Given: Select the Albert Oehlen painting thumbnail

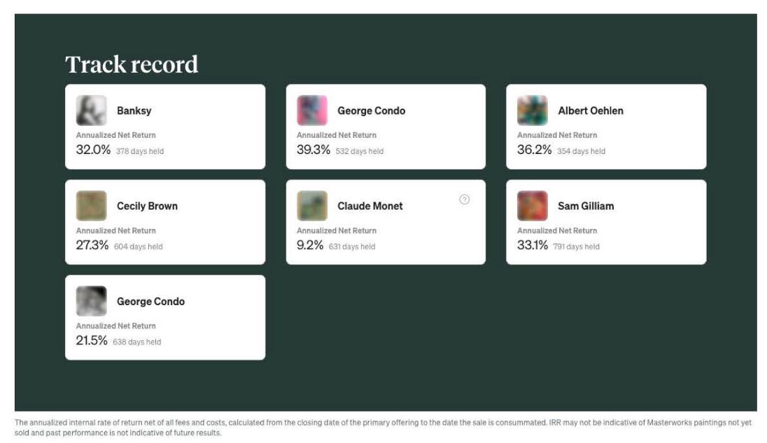Looking at the screenshot, I should [532, 111].
